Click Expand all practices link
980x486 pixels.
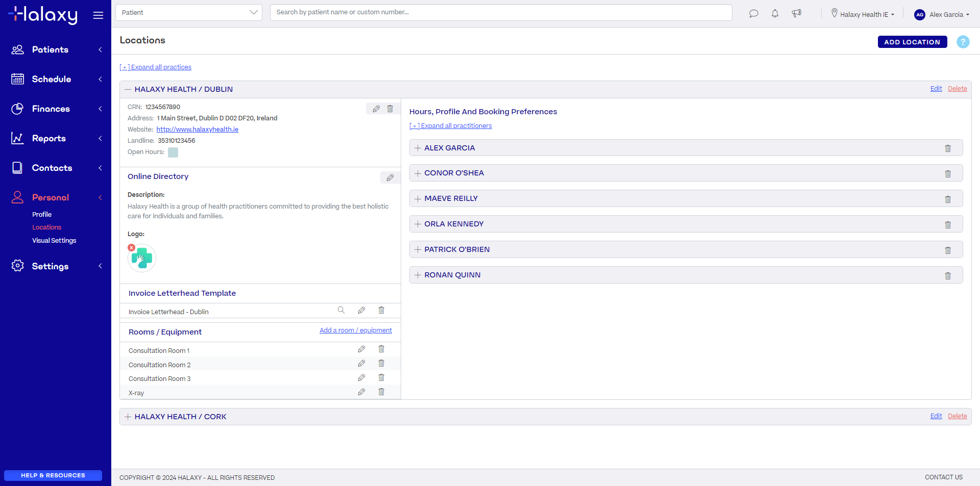156,67
